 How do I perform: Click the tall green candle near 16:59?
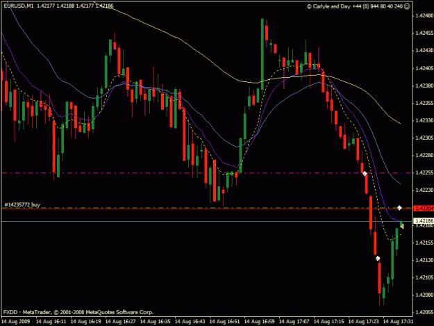(262, 54)
